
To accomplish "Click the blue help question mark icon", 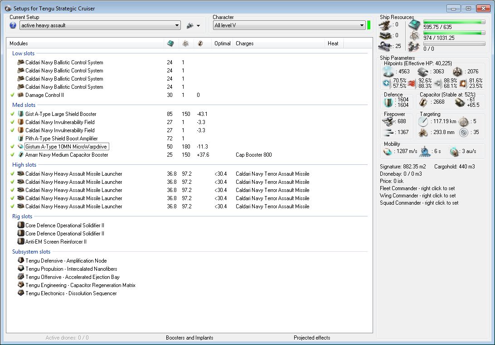I will 13,25.
